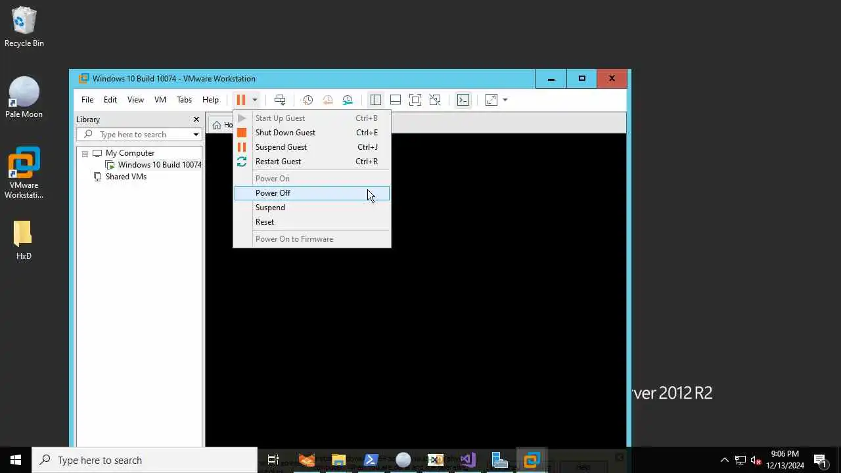Show hidden system tray icons
The width and height of the screenshot is (841, 473).
(725, 460)
